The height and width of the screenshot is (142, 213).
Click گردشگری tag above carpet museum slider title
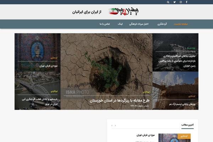click(54, 58)
